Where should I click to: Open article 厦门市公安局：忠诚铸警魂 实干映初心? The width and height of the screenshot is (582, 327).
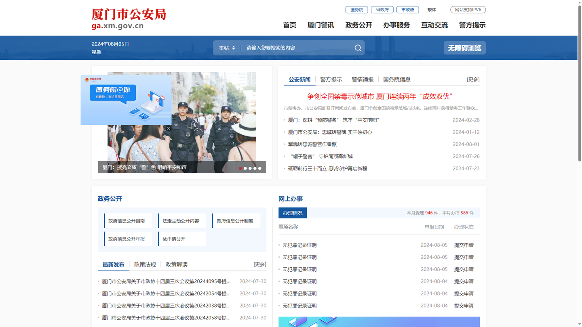click(x=330, y=132)
